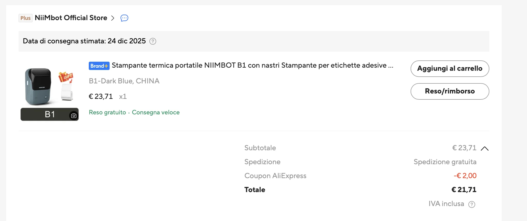
Task: Click the IVA inclusa help icon
Action: click(472, 204)
